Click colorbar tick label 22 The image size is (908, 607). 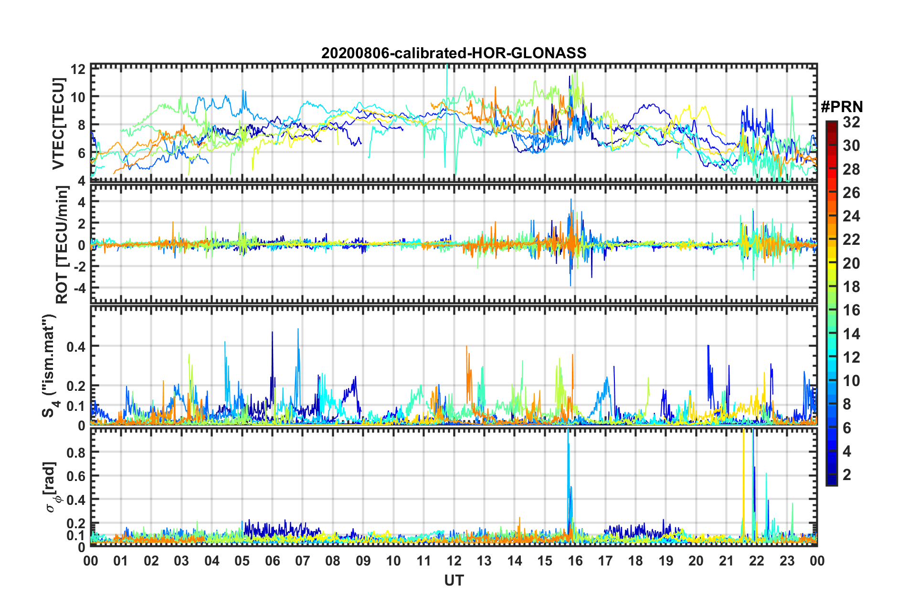point(851,240)
